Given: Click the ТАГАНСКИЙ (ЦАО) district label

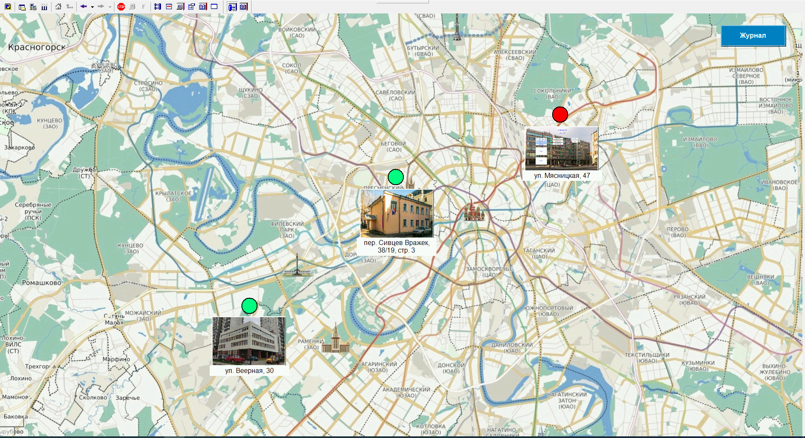Looking at the screenshot, I should pos(539,253).
